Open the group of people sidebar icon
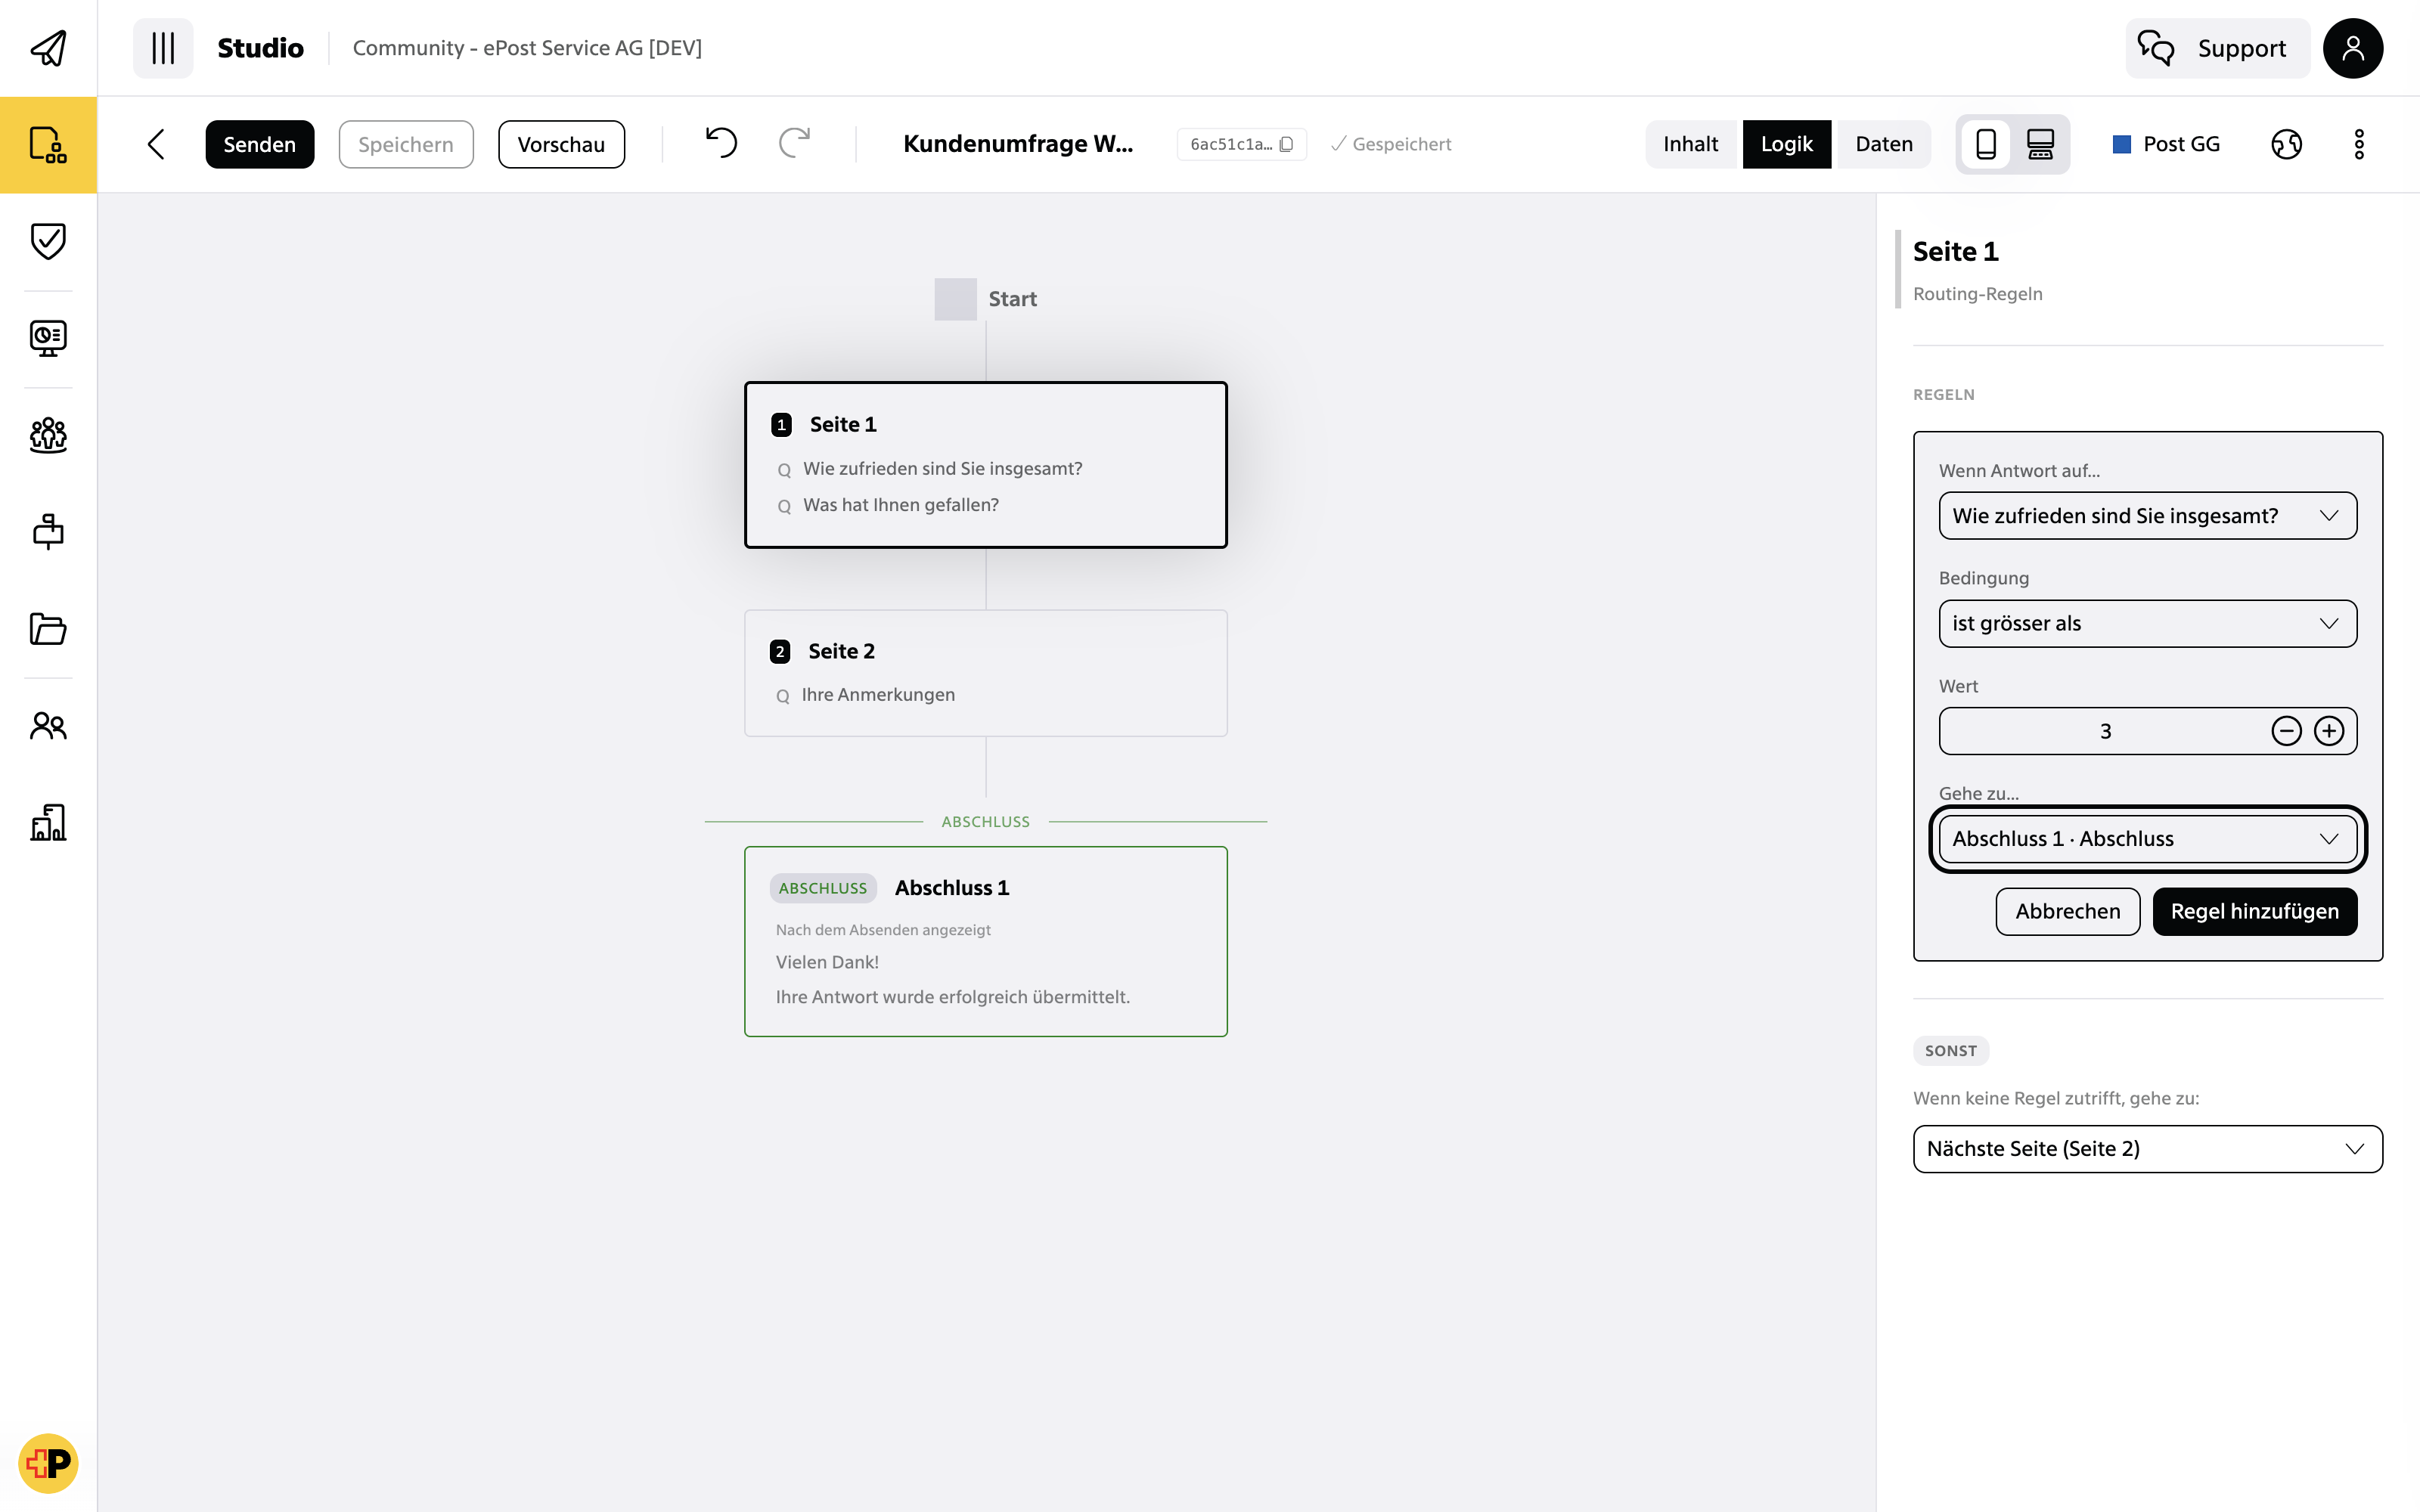Image resolution: width=2420 pixels, height=1512 pixels. click(48, 435)
